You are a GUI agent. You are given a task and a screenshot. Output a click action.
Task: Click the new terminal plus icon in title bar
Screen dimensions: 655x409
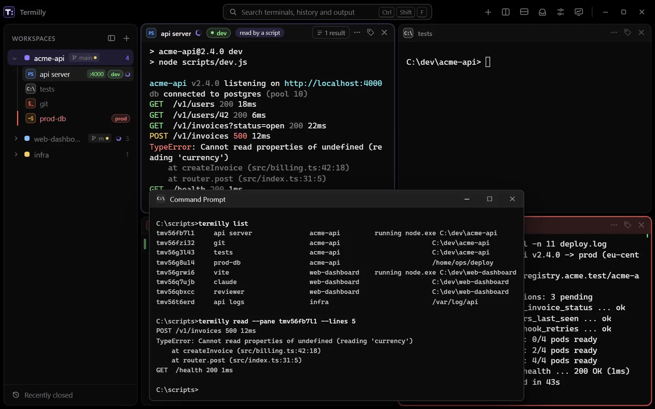point(488,12)
